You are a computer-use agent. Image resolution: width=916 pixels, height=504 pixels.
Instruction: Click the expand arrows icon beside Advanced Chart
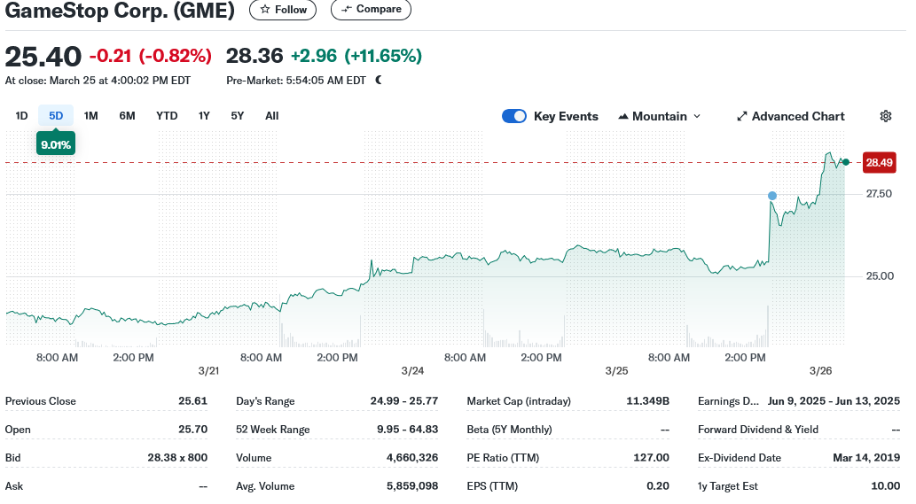[742, 116]
